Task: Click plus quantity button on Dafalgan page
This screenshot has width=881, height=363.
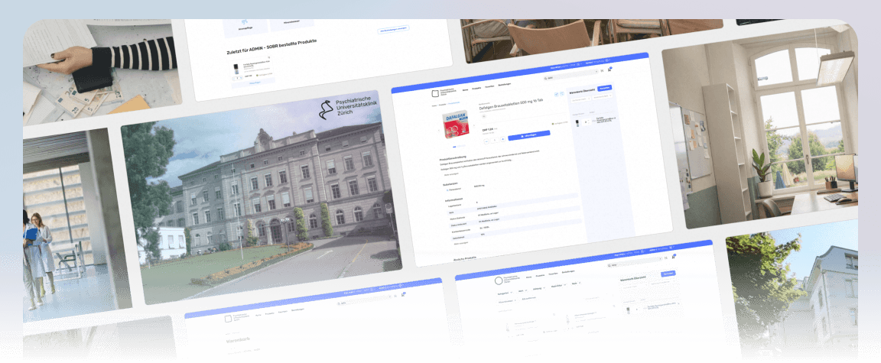Action: (503, 139)
